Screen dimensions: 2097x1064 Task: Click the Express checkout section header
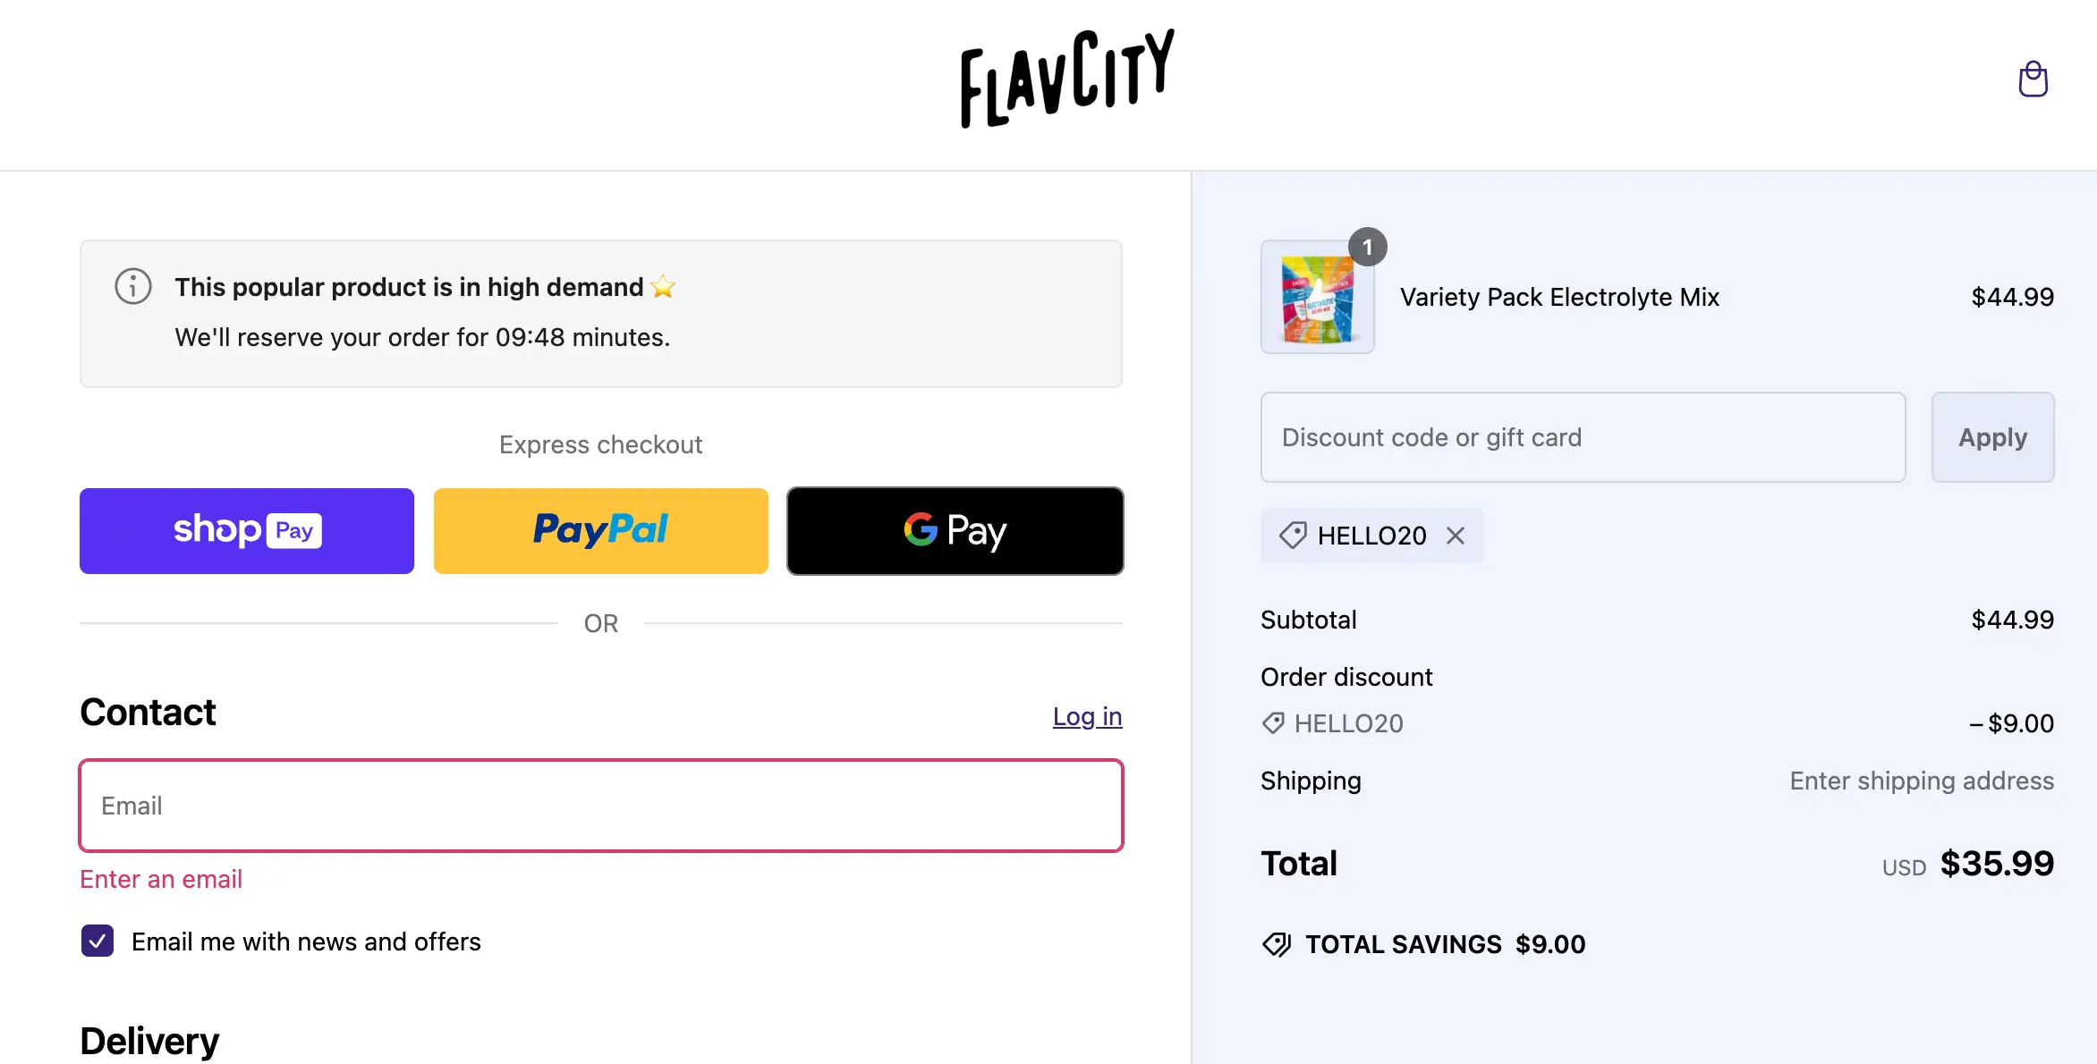[x=600, y=444]
